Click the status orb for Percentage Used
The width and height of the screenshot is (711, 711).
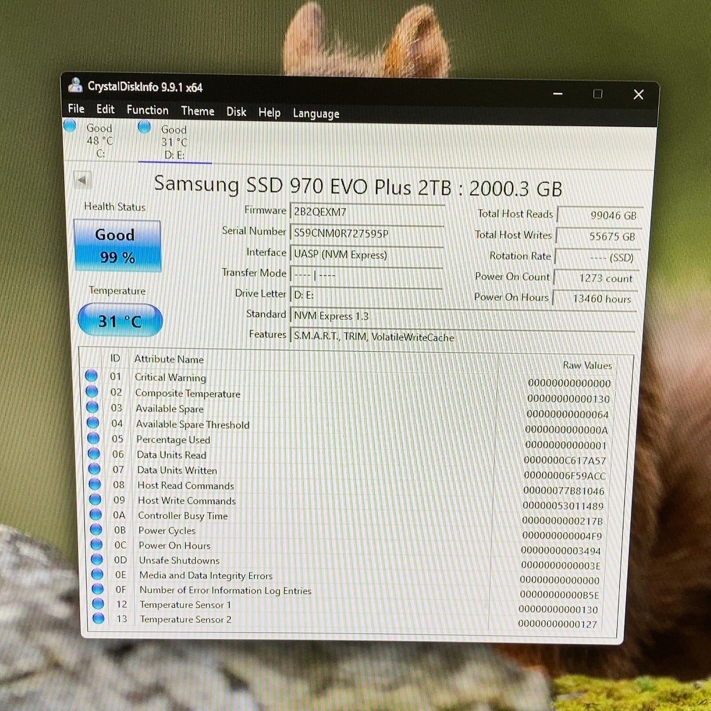coord(93,438)
